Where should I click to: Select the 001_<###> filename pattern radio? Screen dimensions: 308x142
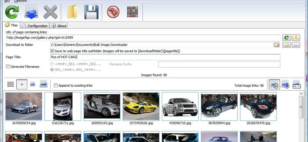(52, 69)
